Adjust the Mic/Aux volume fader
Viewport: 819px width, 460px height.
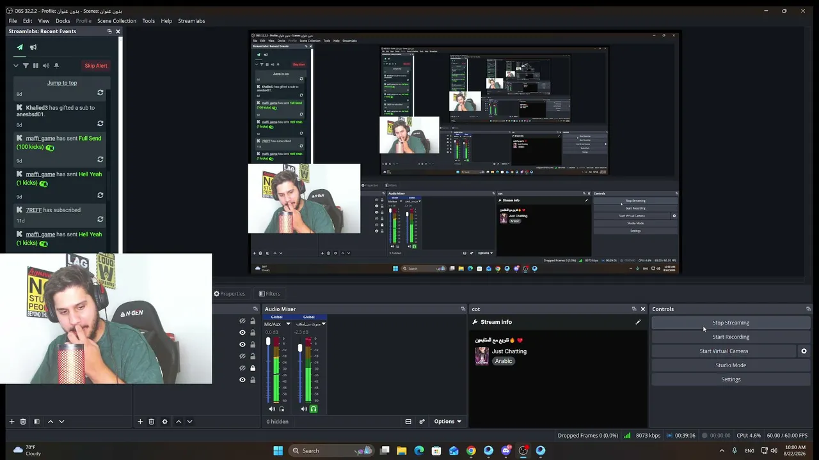coord(268,342)
